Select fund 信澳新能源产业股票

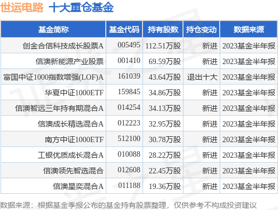coord(70,61)
